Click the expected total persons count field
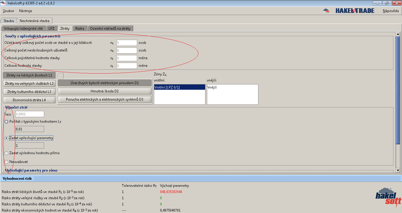 coord(127,43)
